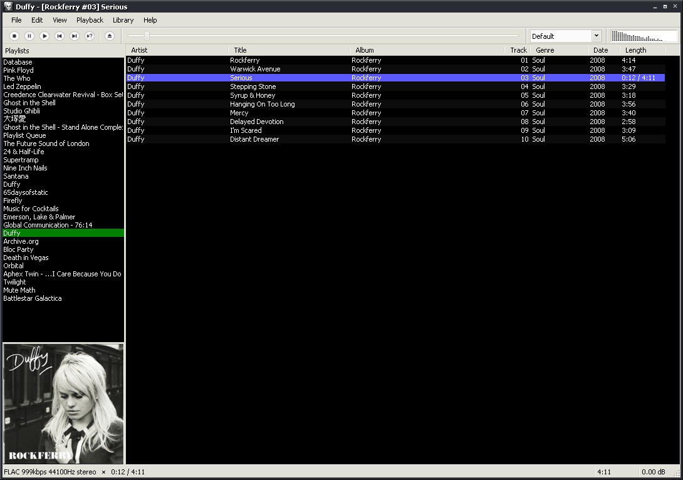Open the Library menu
This screenshot has width=683, height=480.
click(123, 20)
